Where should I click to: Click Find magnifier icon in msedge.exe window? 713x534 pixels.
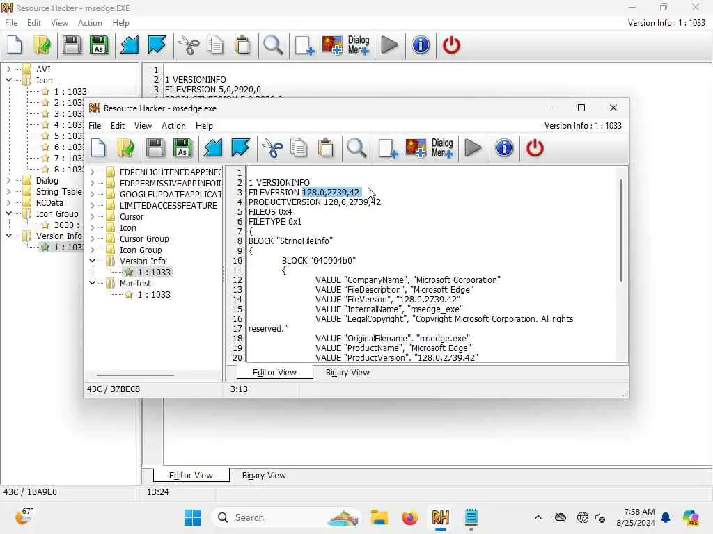pyautogui.click(x=356, y=148)
